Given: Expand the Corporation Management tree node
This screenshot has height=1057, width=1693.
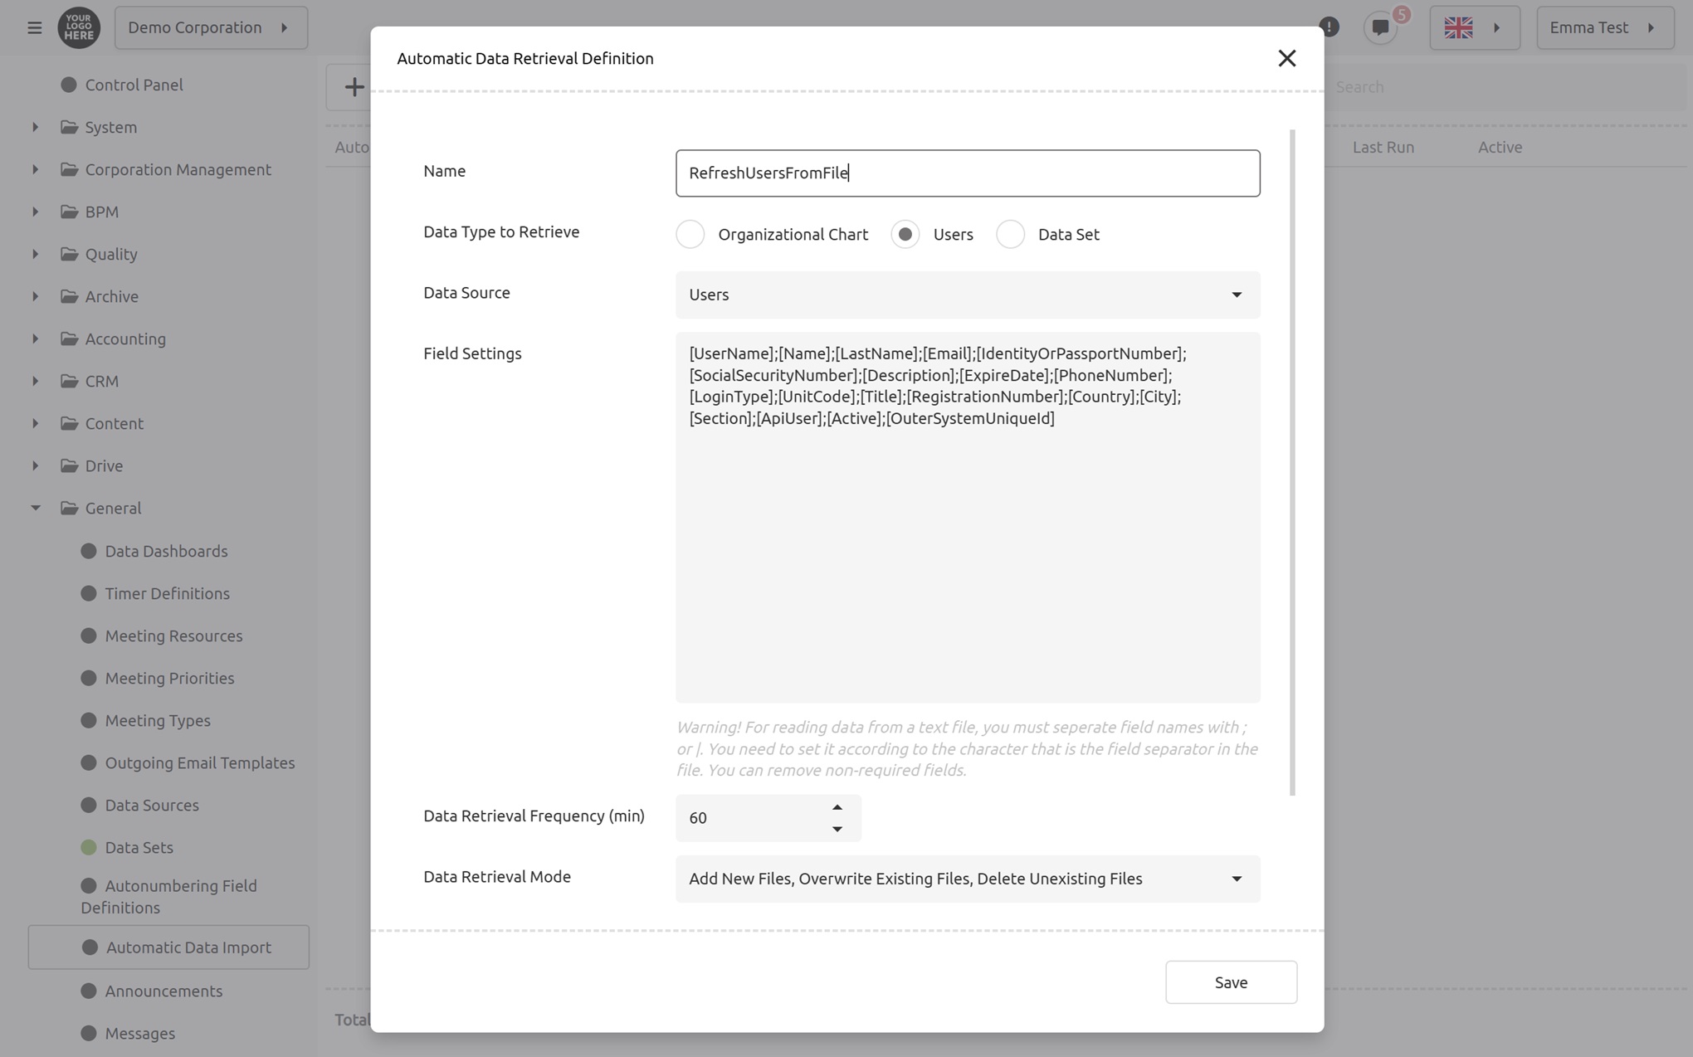Looking at the screenshot, I should [35, 169].
